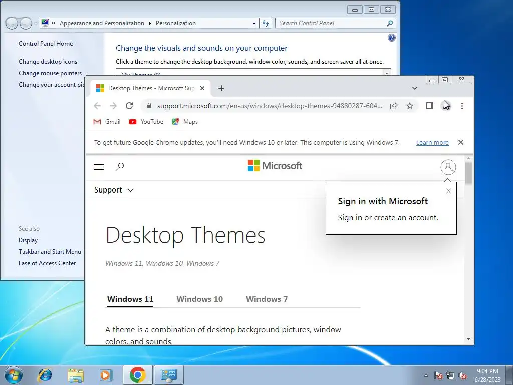
Task: Open volume tray icon
Action: coord(462,375)
